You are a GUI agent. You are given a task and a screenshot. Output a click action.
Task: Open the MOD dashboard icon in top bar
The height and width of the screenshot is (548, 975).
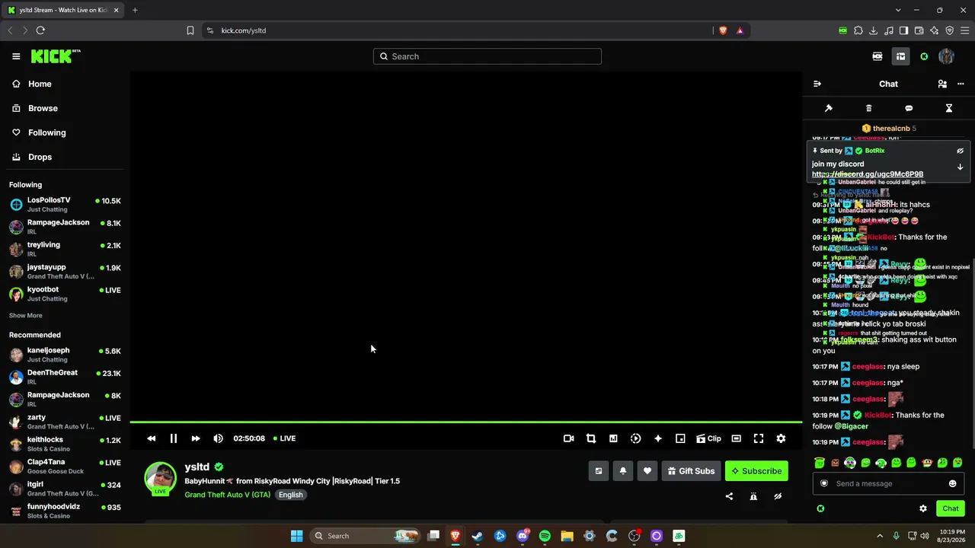[877, 56]
